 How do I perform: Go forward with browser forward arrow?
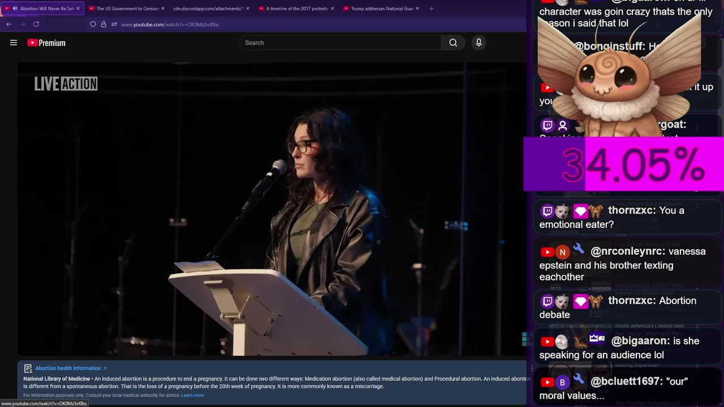(23, 24)
